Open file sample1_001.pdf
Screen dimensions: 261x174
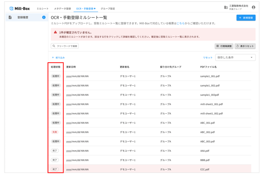coord(210,76)
